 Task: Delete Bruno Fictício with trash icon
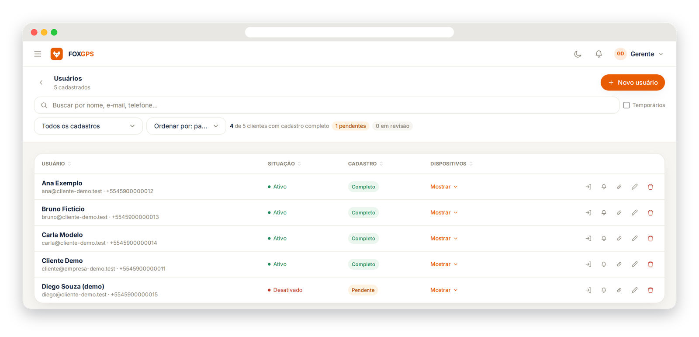(x=651, y=213)
